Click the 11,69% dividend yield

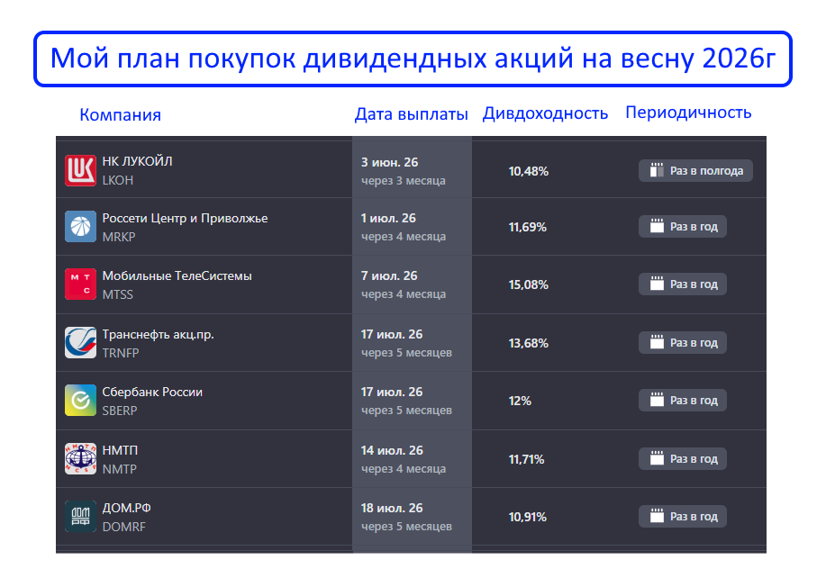coord(527,227)
